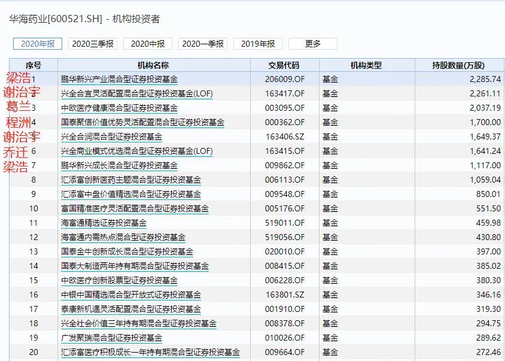Click holding value 272.46
Viewport: 505px width, 361px height.
(489, 352)
